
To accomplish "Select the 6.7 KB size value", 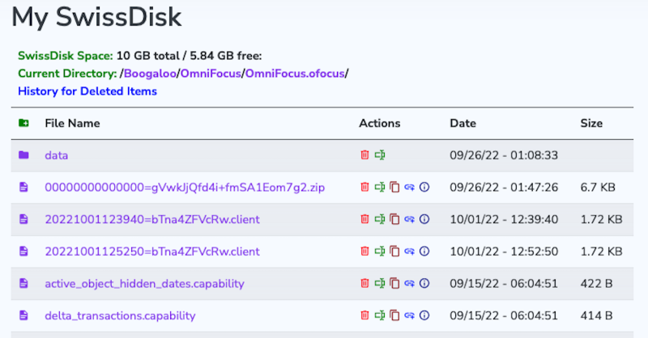I will 598,188.
